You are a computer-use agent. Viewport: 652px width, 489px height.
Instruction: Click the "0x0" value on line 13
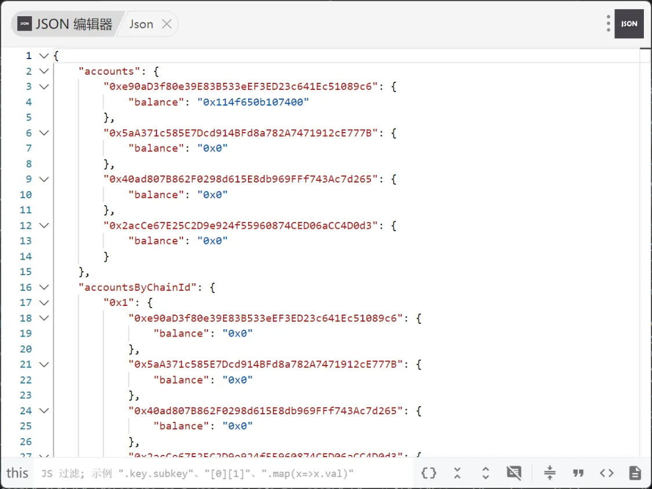click(213, 241)
